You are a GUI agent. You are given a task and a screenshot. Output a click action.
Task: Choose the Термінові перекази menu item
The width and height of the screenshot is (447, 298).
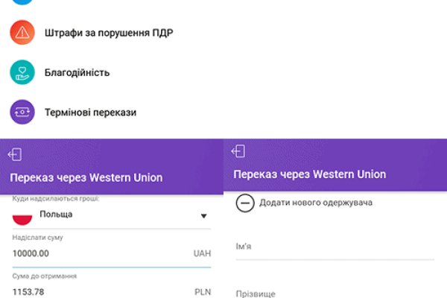89,112
